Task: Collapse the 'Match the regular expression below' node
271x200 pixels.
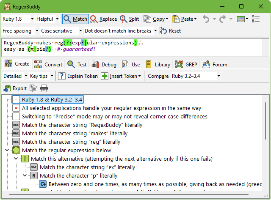Action: 7,150
